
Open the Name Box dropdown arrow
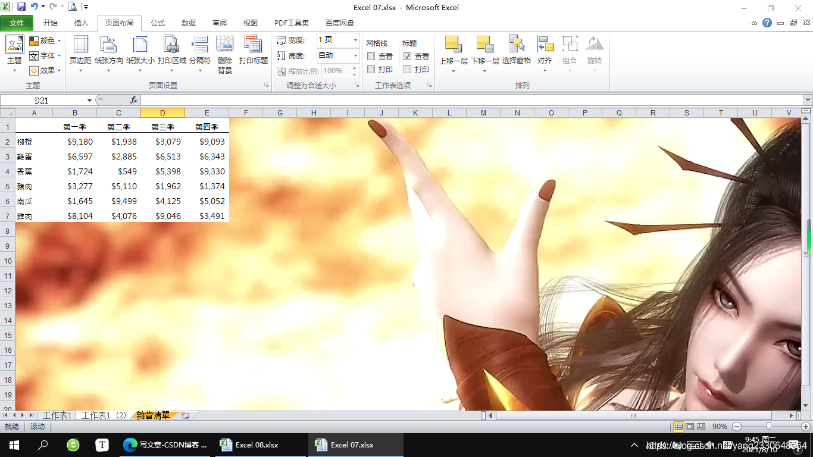click(89, 101)
